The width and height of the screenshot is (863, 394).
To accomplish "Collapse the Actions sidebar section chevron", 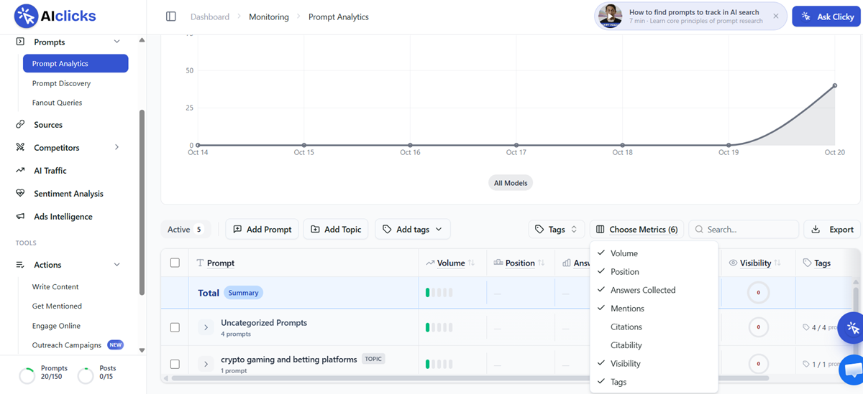I will click(117, 265).
